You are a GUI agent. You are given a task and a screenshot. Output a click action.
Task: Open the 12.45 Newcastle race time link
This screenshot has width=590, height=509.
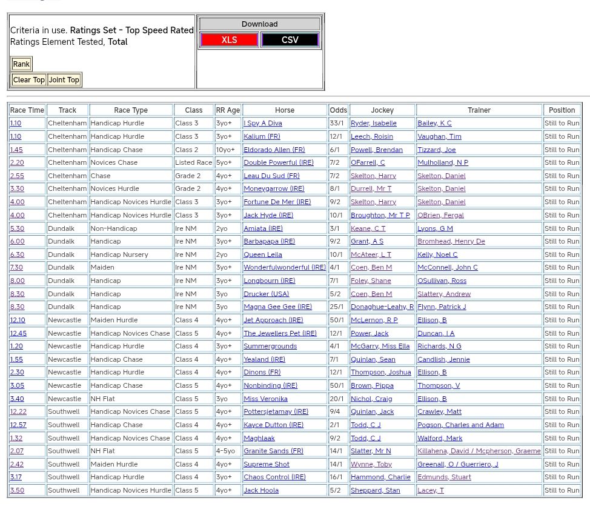click(x=18, y=333)
